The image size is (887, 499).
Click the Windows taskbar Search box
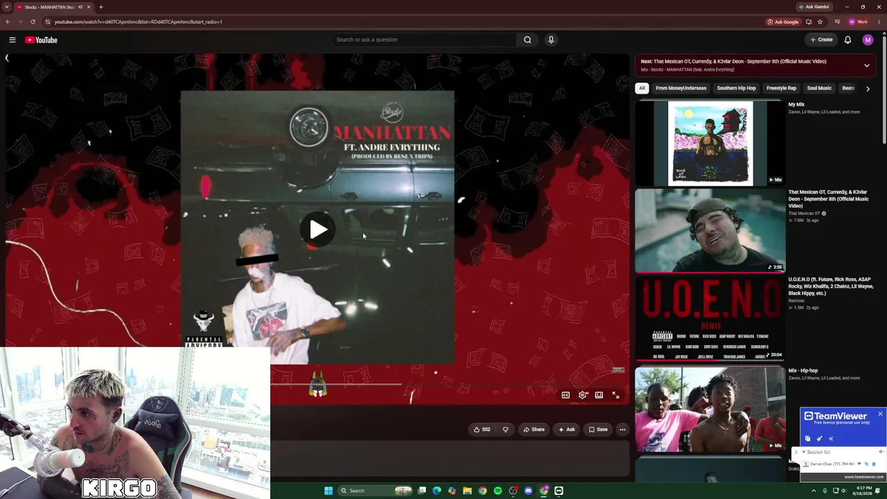[375, 491]
